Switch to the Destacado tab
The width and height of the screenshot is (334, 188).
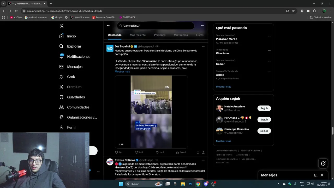pos(115,35)
